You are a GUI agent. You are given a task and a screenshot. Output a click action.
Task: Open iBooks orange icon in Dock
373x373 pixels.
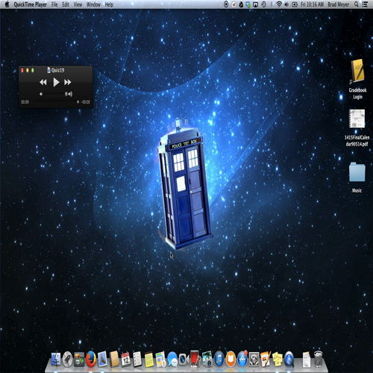tap(231, 359)
